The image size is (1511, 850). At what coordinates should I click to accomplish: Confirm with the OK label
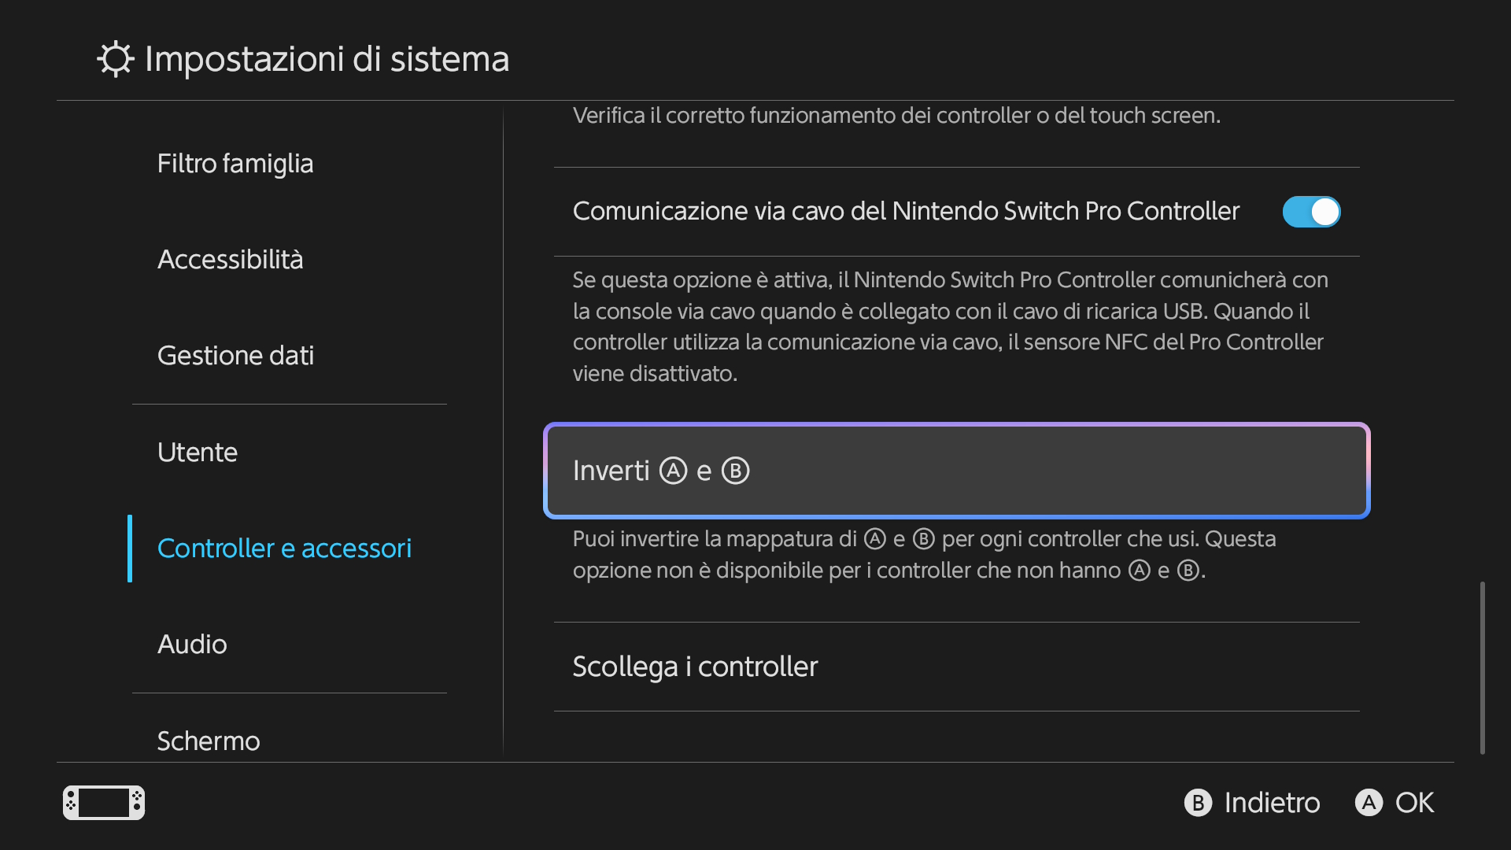pos(1414,803)
